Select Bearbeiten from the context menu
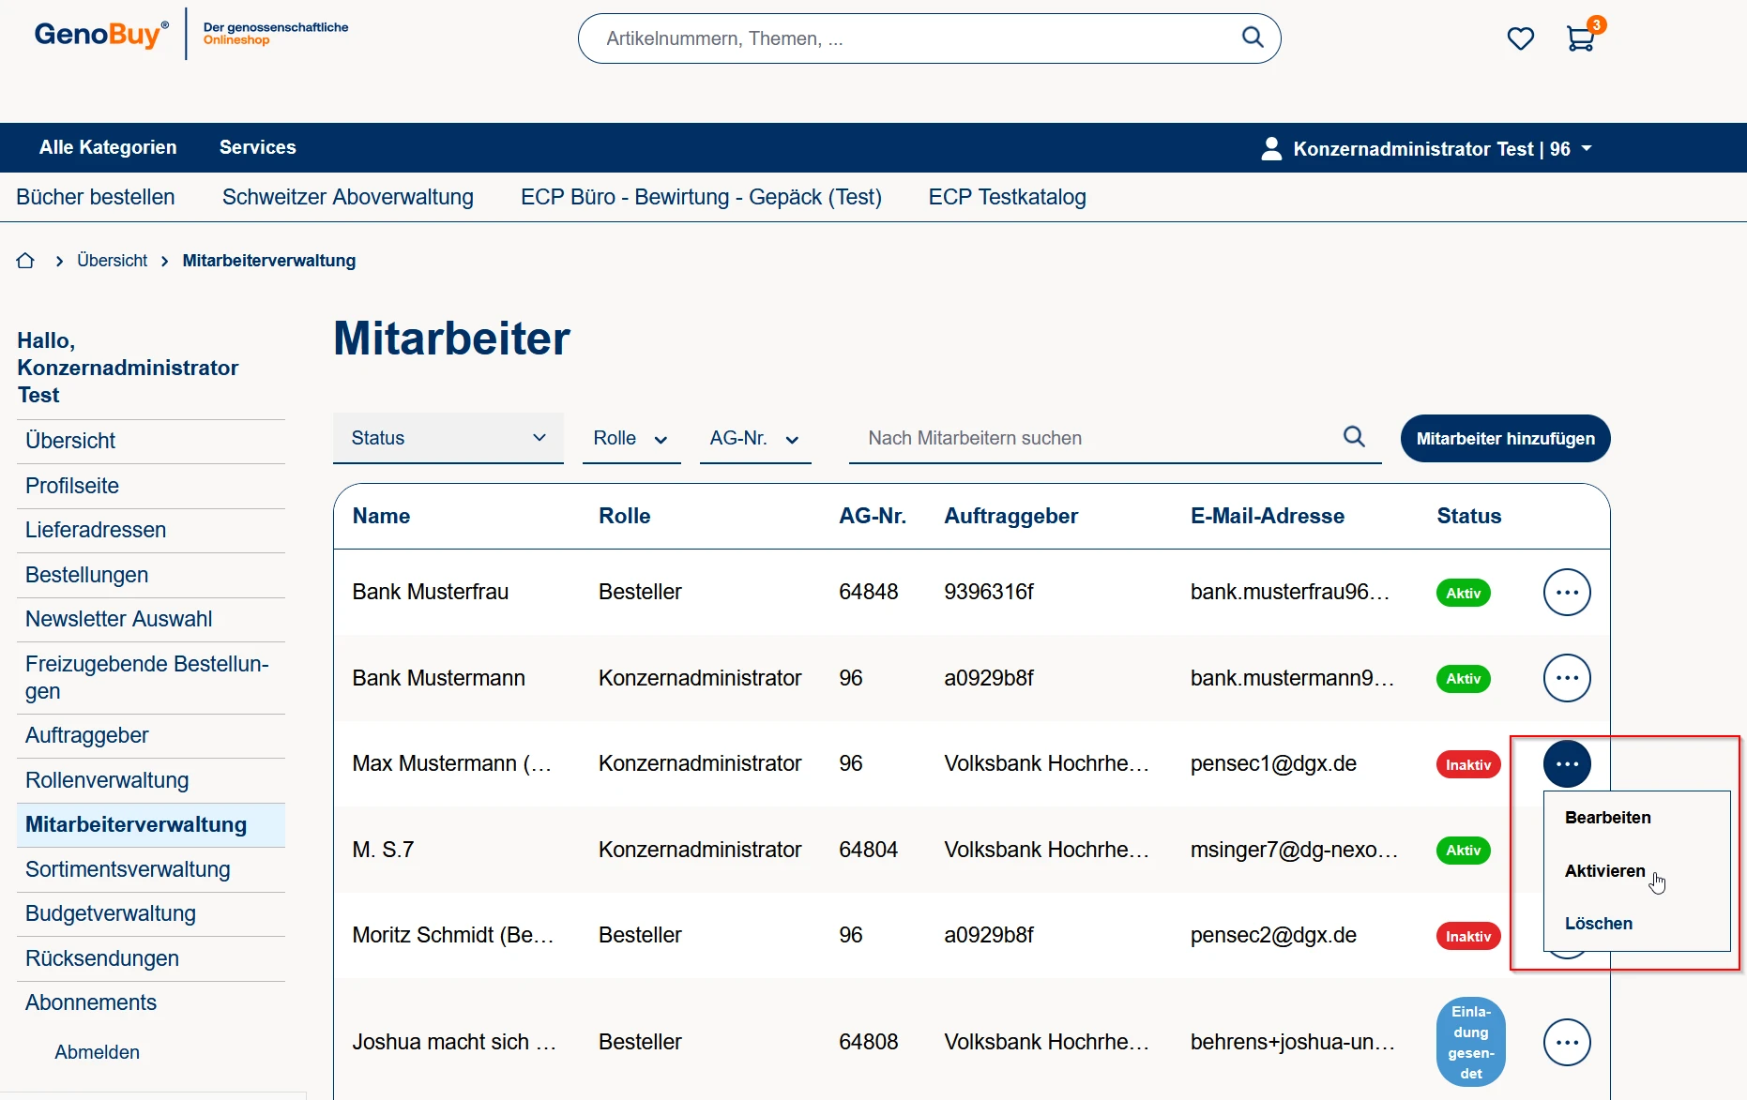Image resolution: width=1747 pixels, height=1100 pixels. coord(1607,818)
